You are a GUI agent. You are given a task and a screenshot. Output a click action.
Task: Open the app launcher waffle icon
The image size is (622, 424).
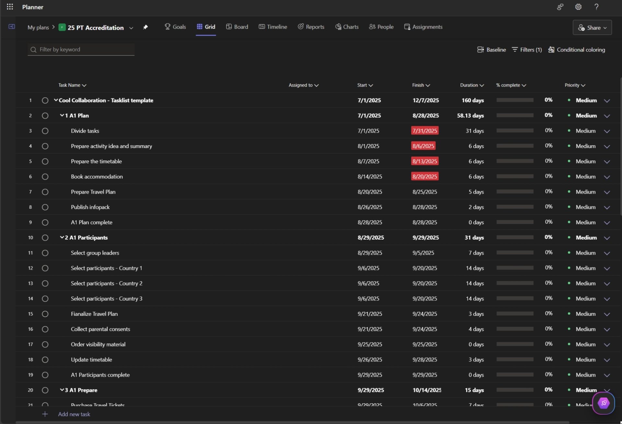[x=10, y=7]
